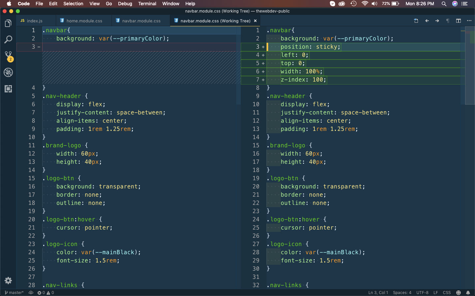Open Source Control view with 2 changes
The width and height of the screenshot is (475, 296).
click(x=8, y=56)
